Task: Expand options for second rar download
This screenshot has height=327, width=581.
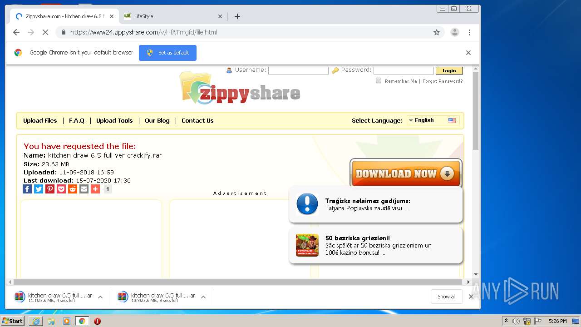Action: click(203, 297)
